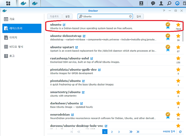Go to results page 2
Screen dimensions: 186x136
[112, 132]
